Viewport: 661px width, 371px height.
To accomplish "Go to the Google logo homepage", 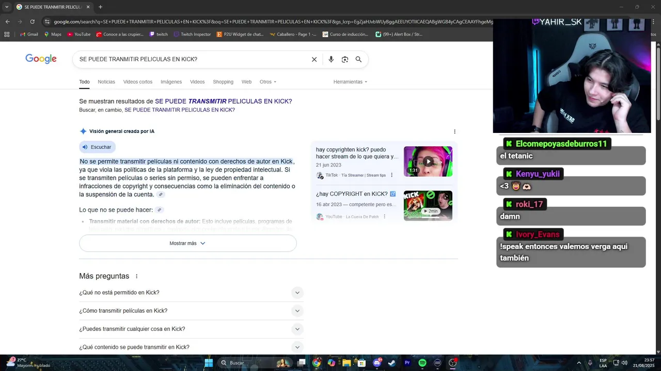I will pyautogui.click(x=41, y=59).
